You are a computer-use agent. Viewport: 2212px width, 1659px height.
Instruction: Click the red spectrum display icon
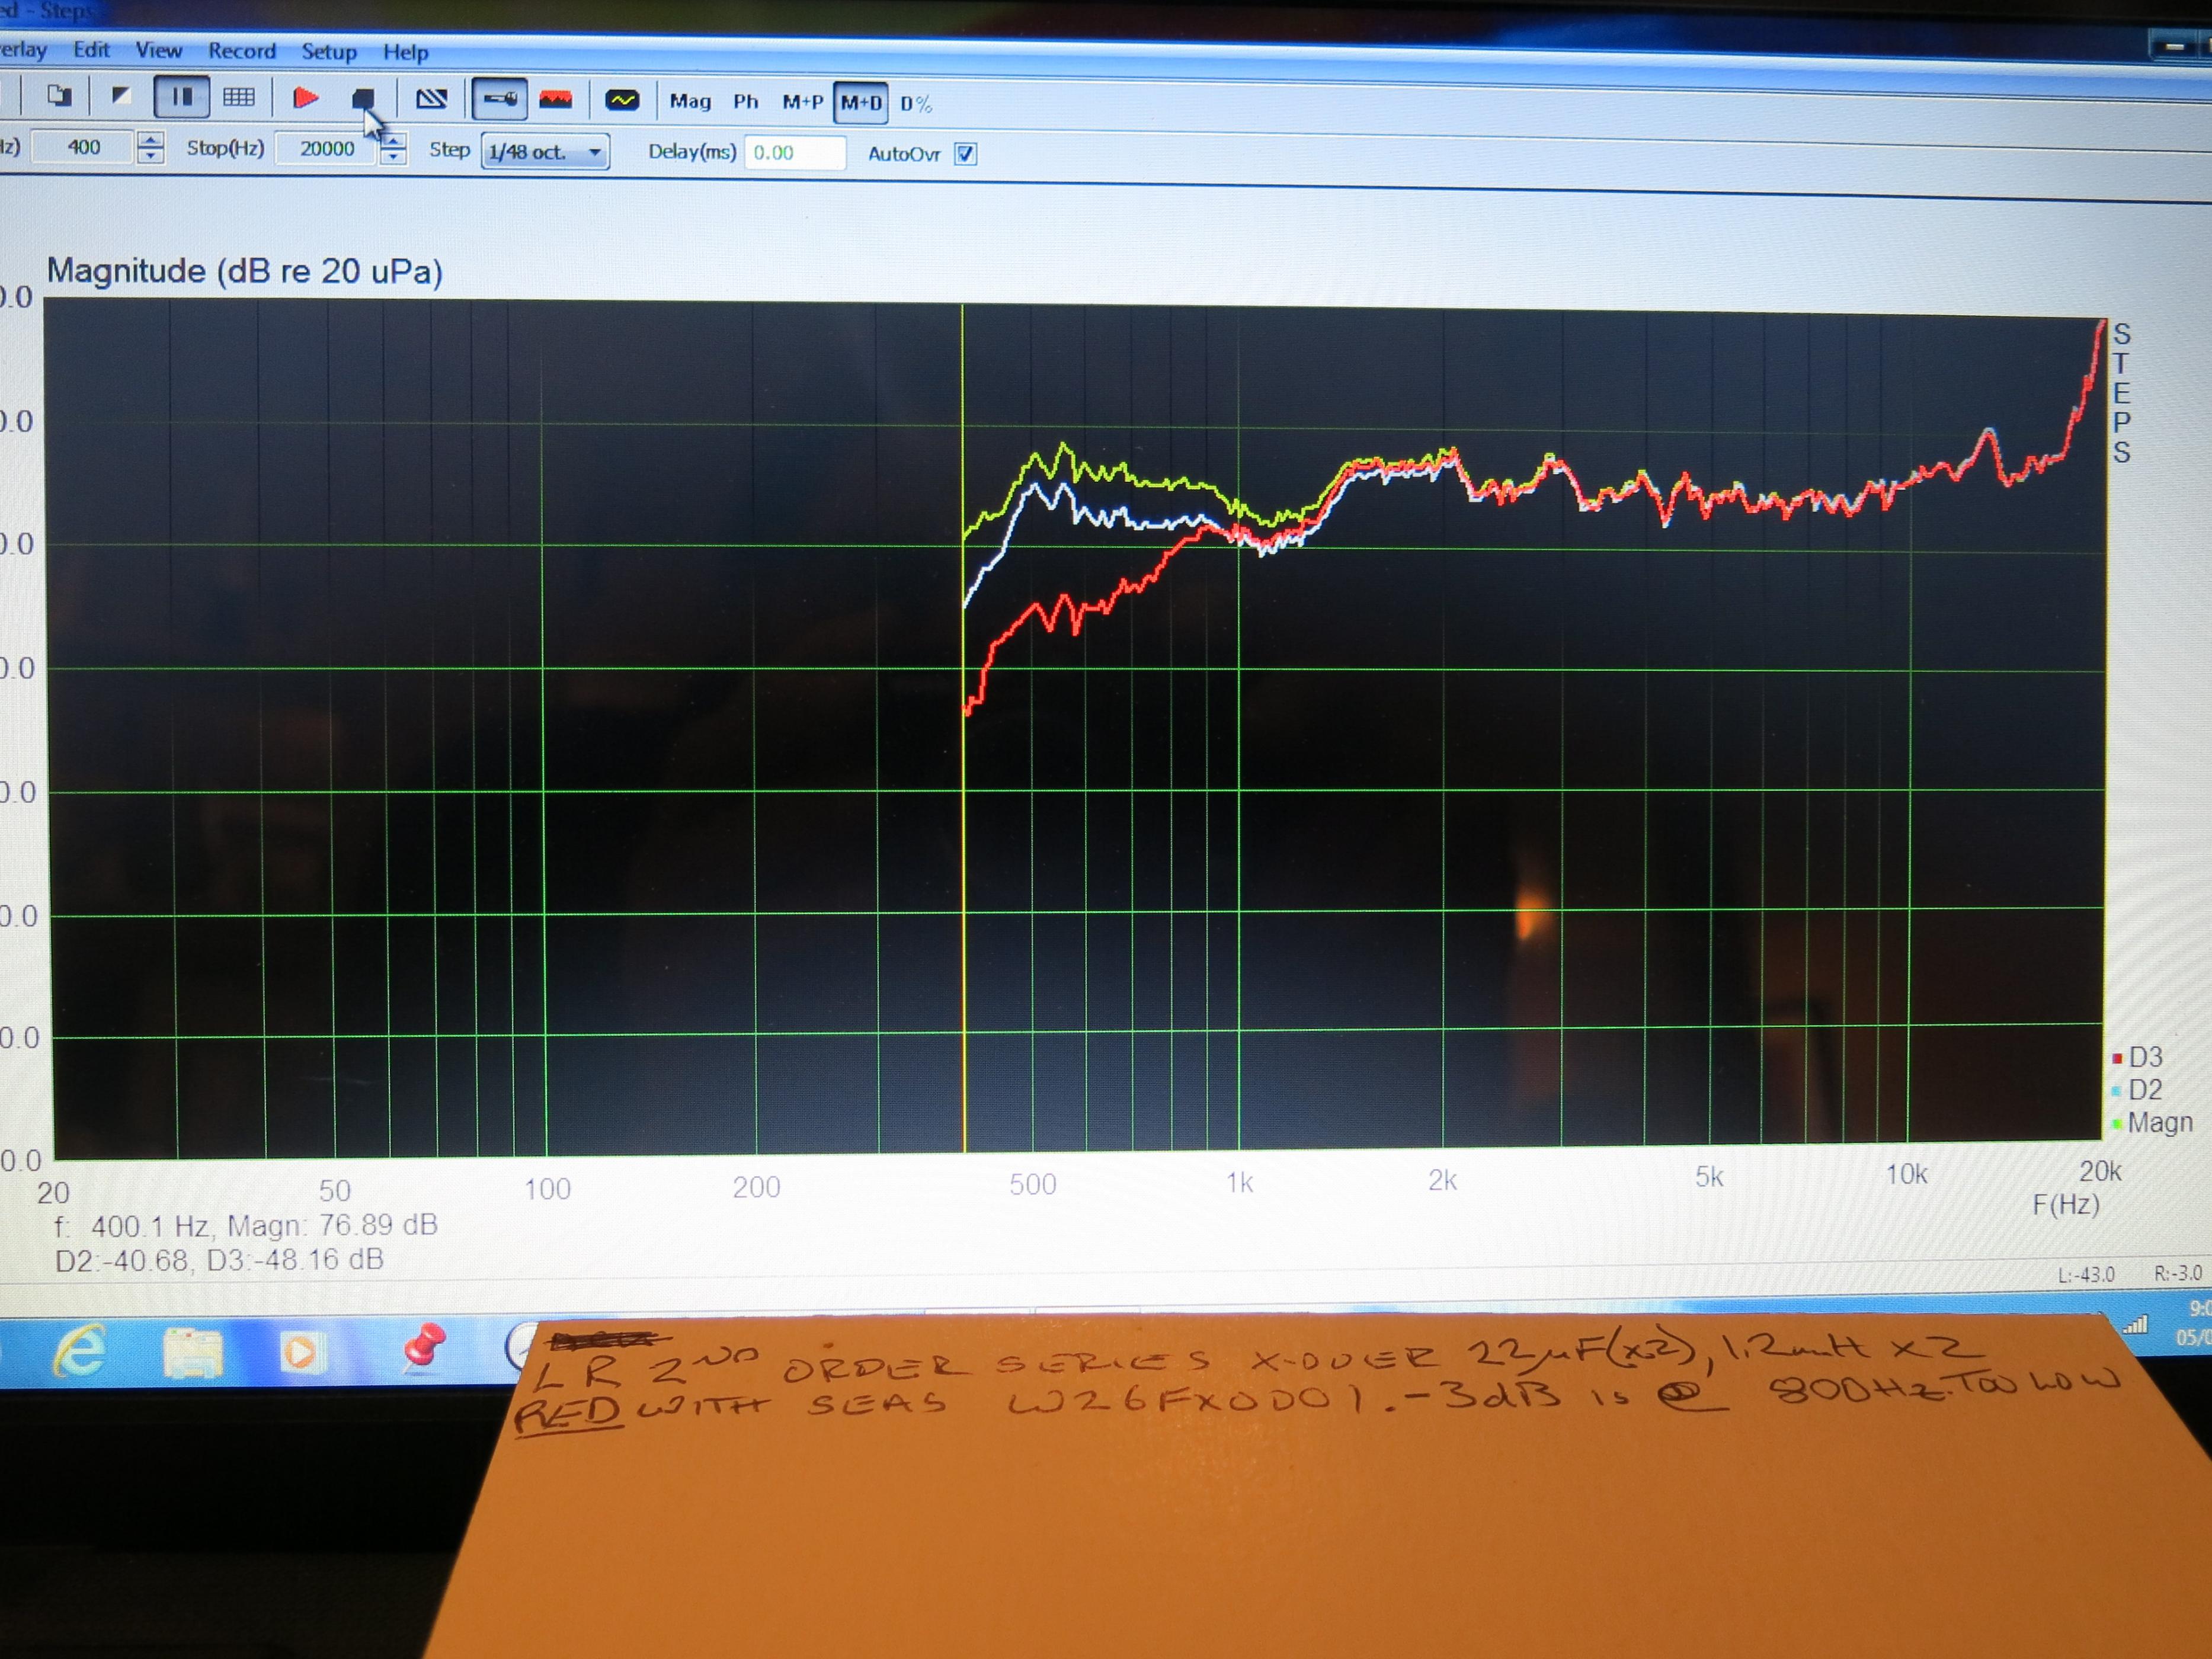[x=556, y=99]
